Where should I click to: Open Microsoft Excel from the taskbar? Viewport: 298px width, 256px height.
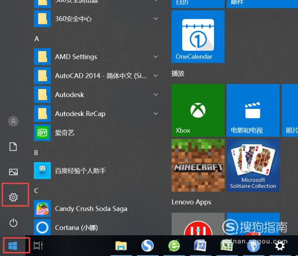(227, 246)
